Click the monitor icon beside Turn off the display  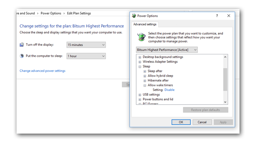point(22,45)
